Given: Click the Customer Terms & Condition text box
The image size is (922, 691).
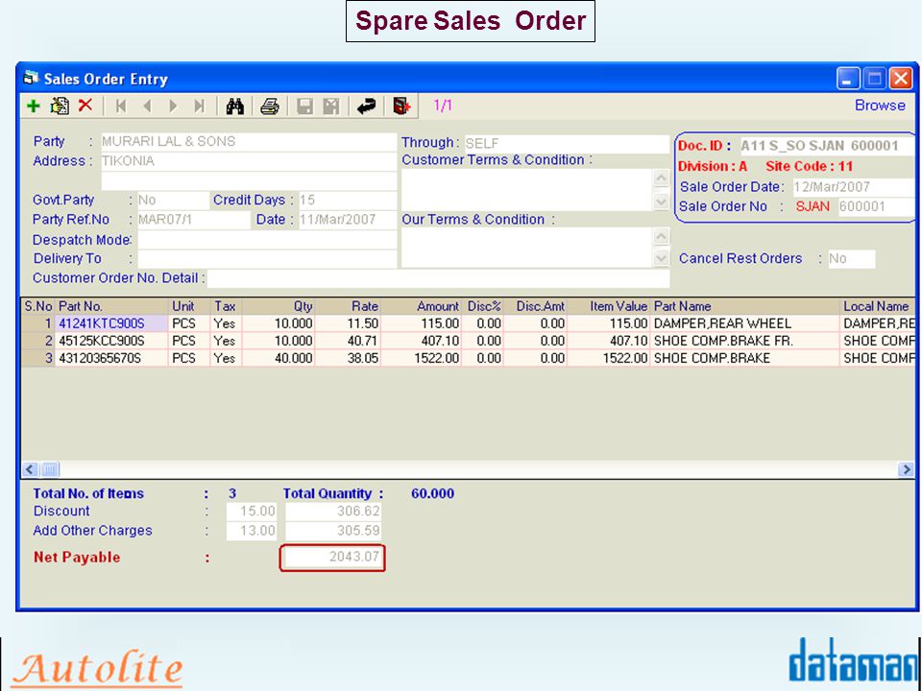Looking at the screenshot, I should pyautogui.click(x=527, y=190).
